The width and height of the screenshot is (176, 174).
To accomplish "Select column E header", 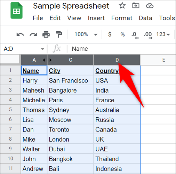I will [158, 60].
